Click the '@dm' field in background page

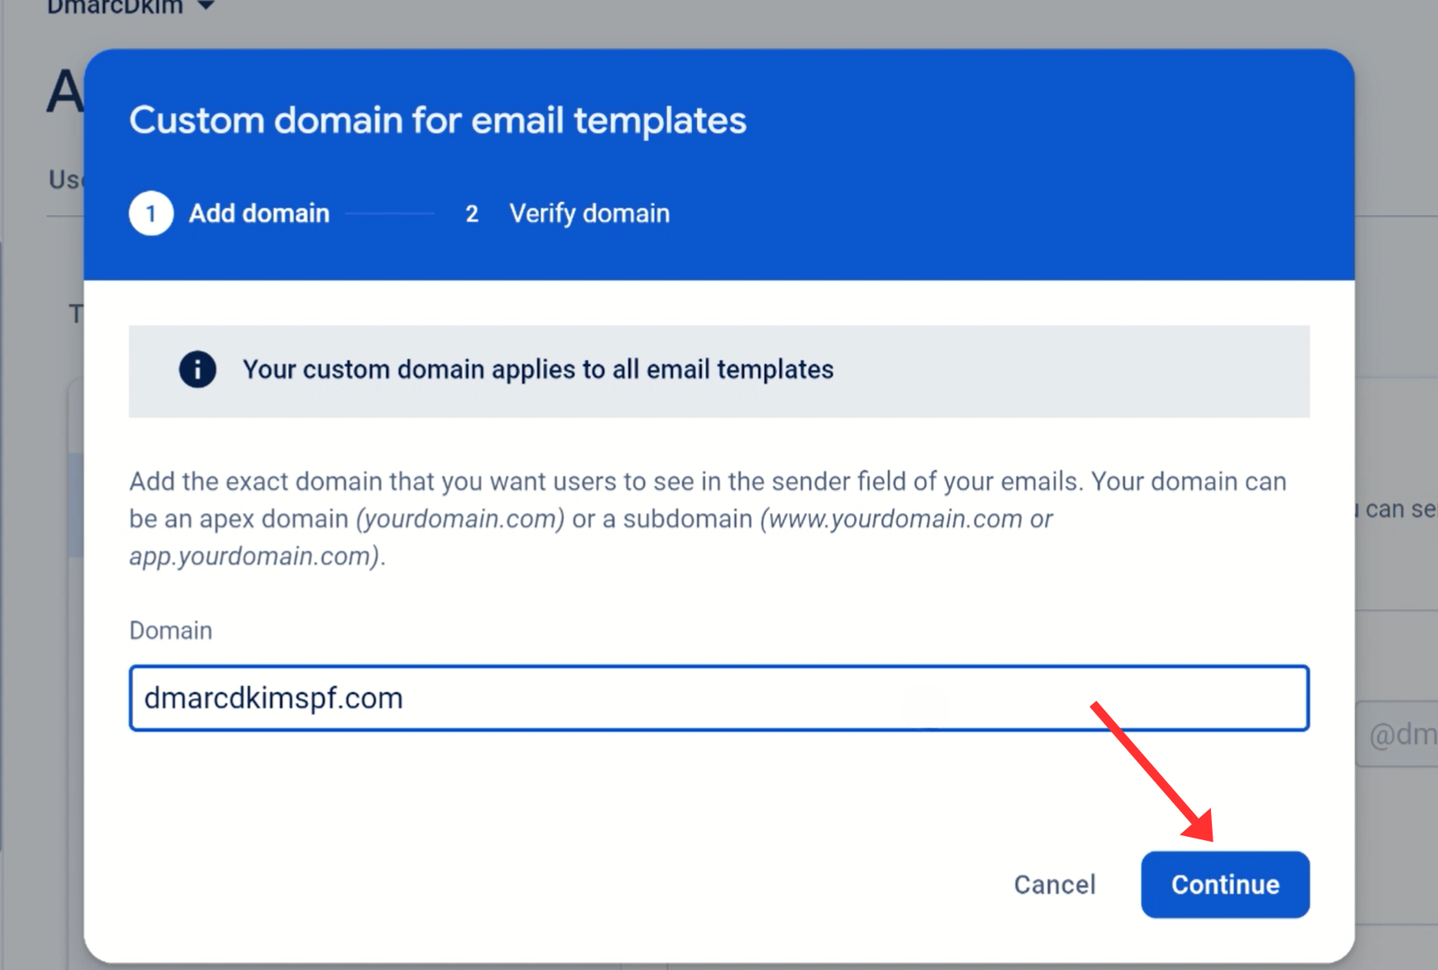click(x=1397, y=734)
